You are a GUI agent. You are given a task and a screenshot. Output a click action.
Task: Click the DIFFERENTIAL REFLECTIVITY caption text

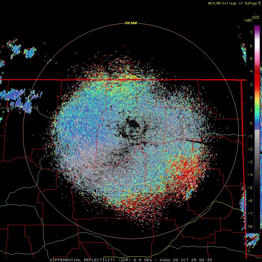tap(83, 260)
